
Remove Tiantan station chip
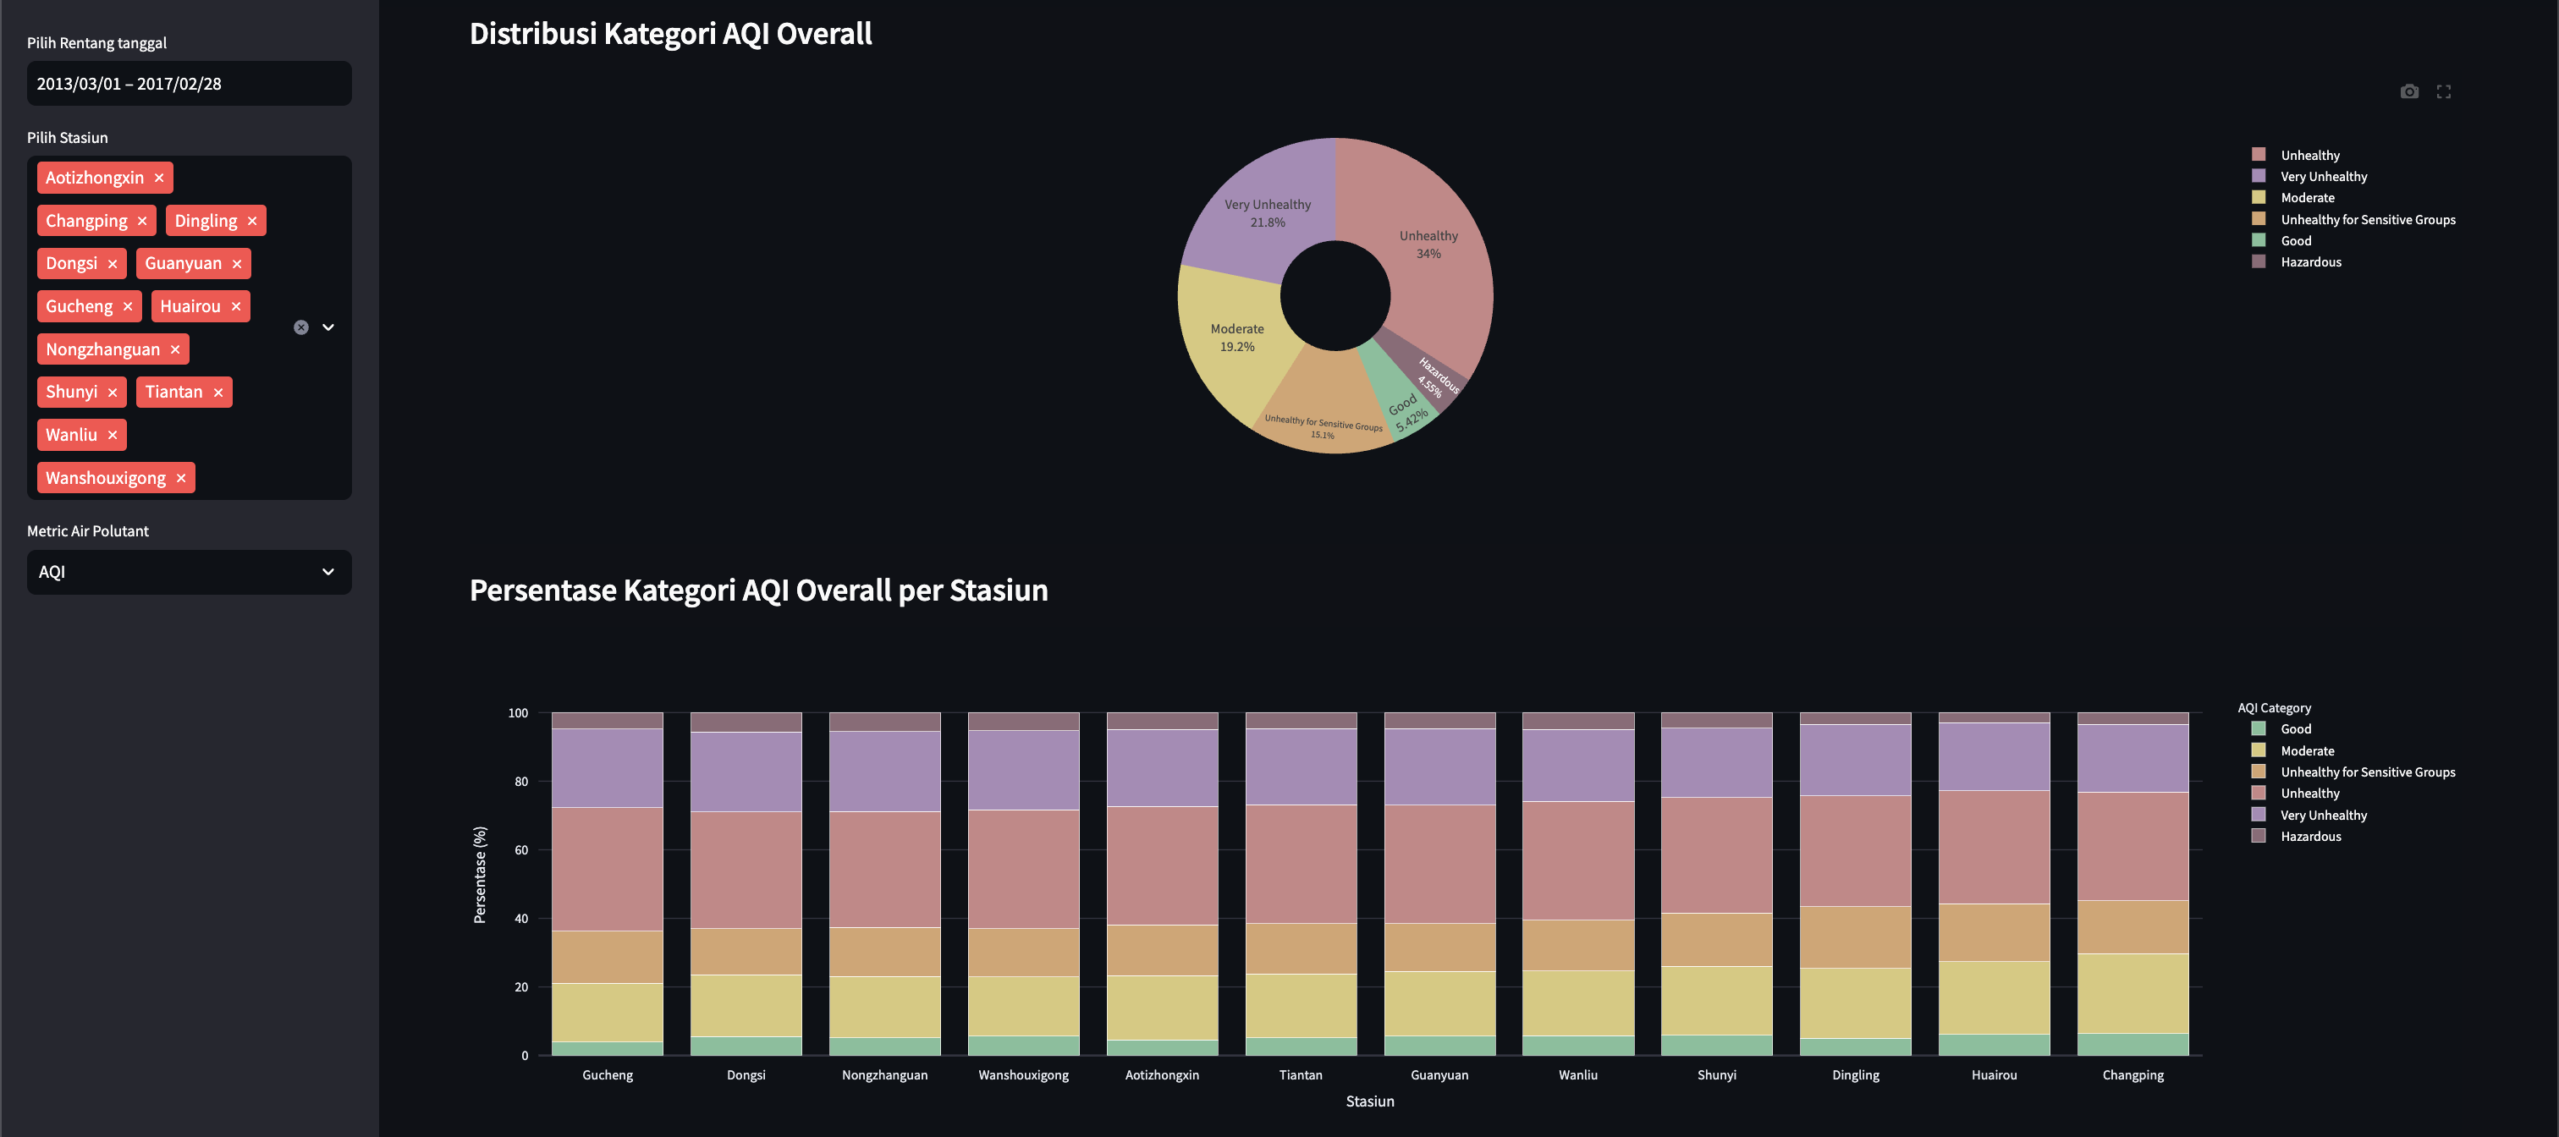[x=218, y=393]
